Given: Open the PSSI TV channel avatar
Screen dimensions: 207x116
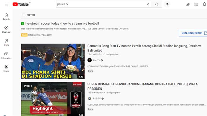Looking at the screenshot, I should point(90,98).
